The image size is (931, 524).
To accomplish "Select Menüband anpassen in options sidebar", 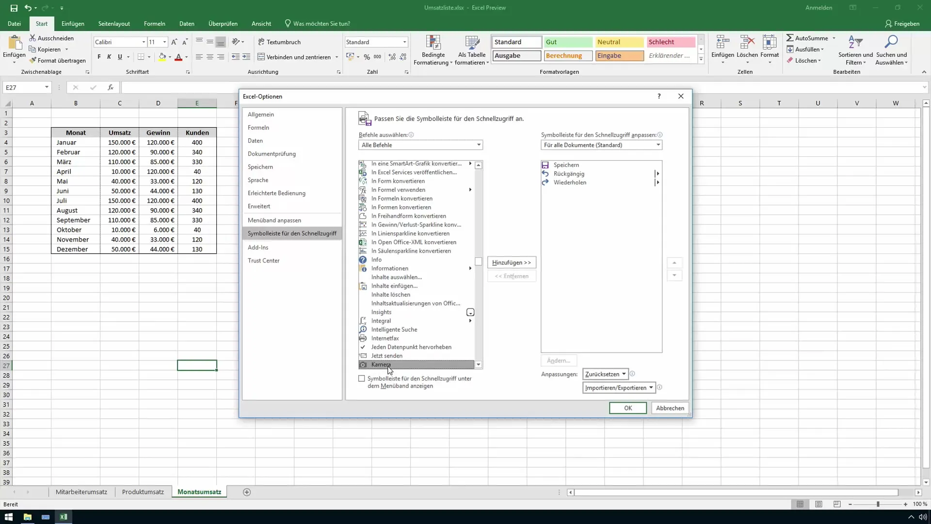I will (x=292, y=220).
